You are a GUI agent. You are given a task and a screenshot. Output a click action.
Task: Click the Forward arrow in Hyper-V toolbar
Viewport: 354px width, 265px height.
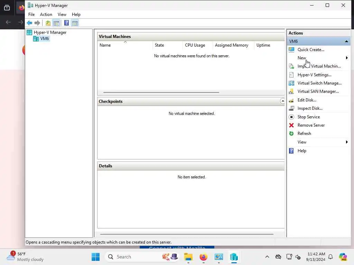(x=37, y=23)
